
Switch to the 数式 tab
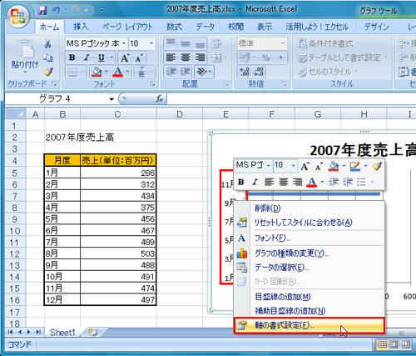point(174,27)
